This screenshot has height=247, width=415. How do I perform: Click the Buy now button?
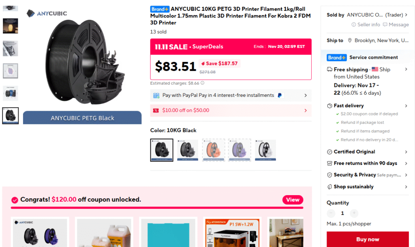point(368,239)
